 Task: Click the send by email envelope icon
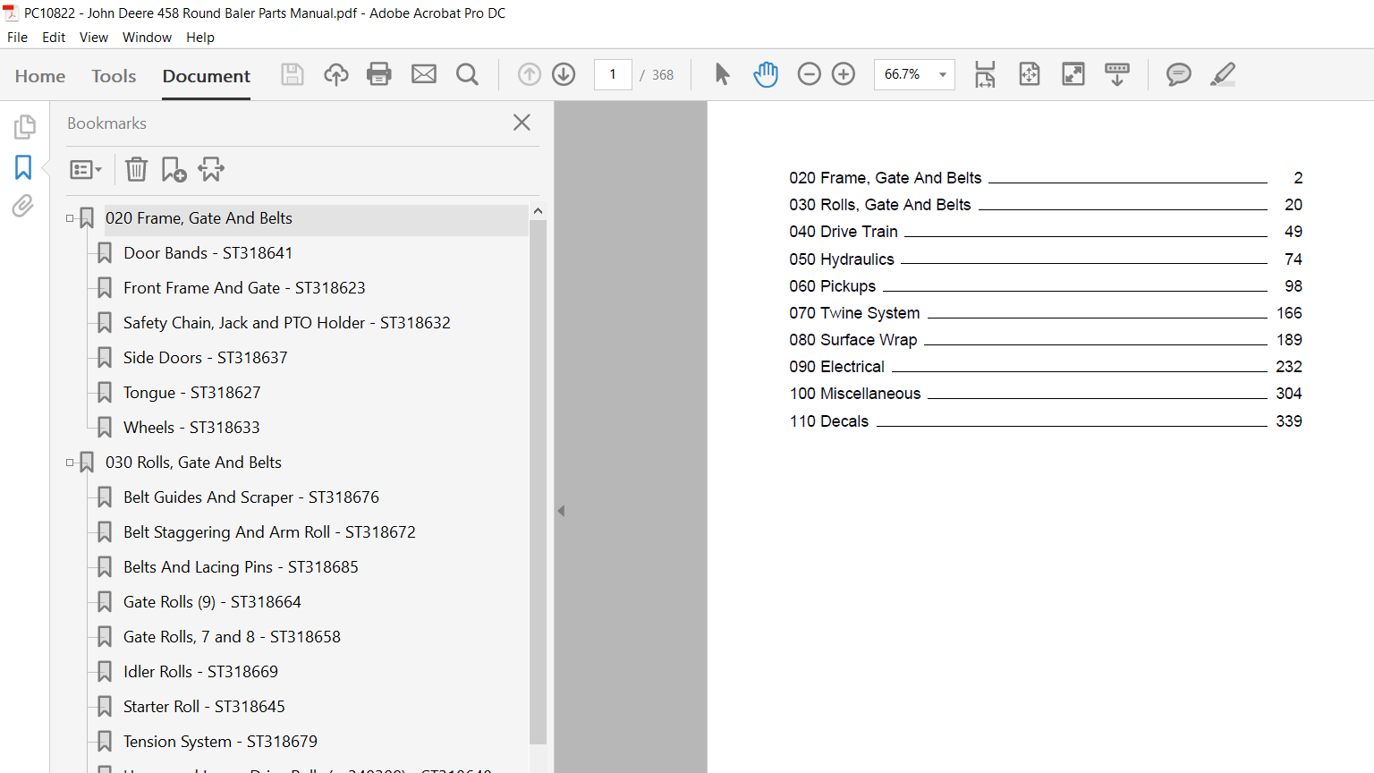pos(424,74)
